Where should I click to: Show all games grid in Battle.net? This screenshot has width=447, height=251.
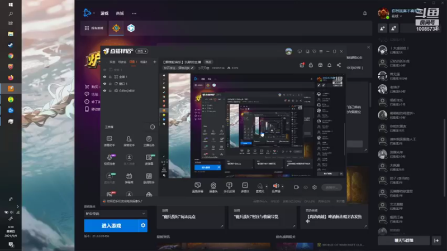click(94, 28)
